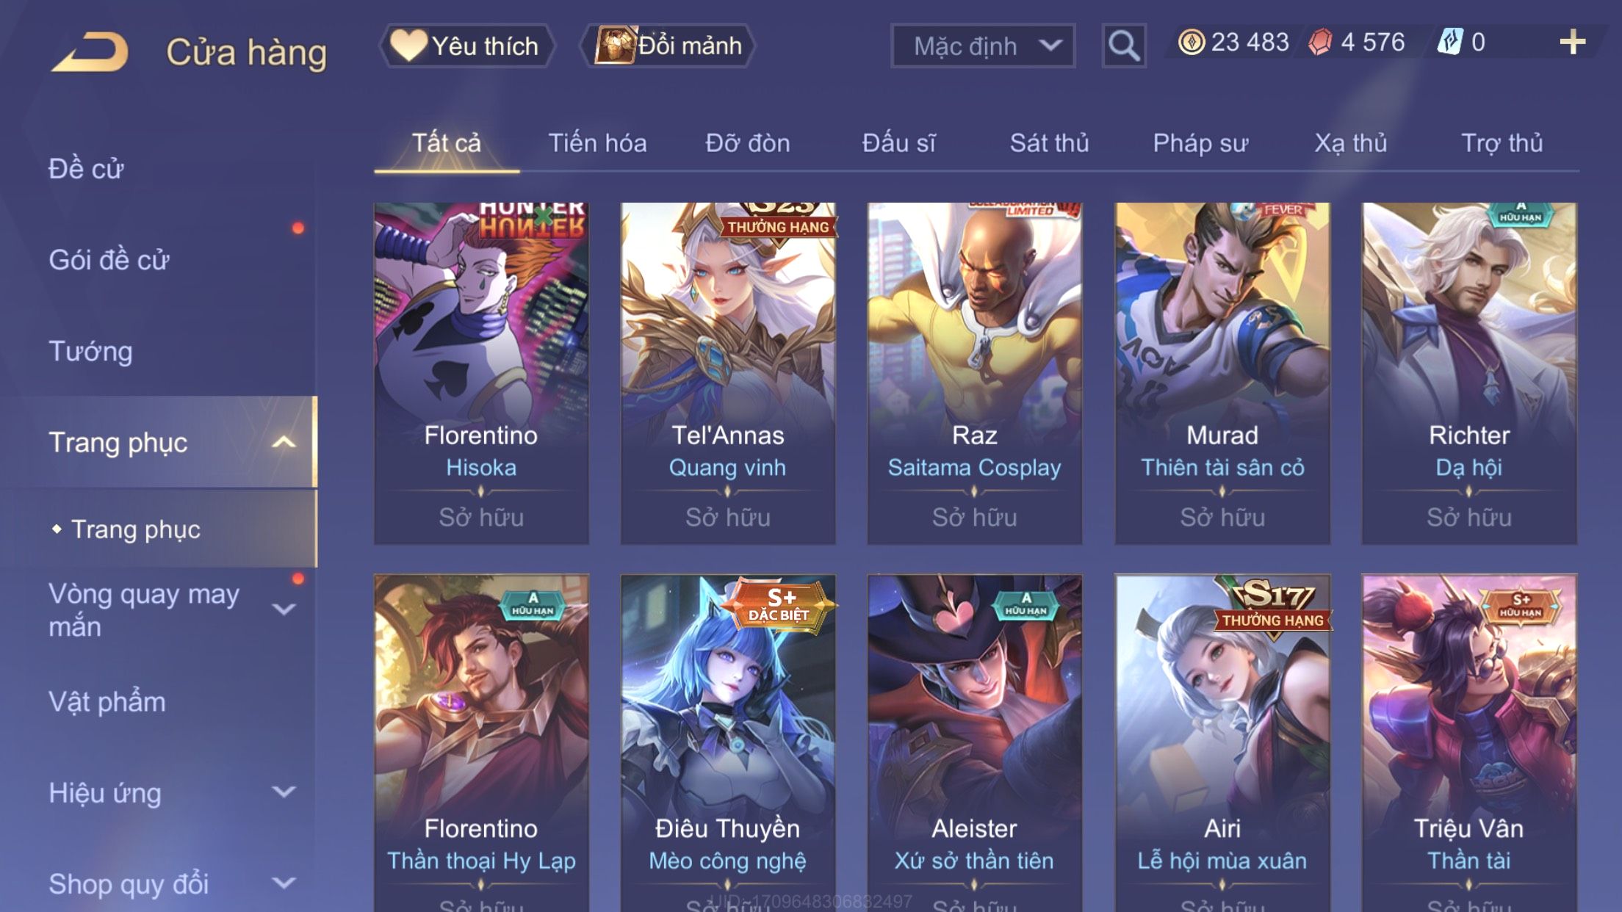Open Tướng in the sidebar
This screenshot has height=912, width=1622.
(x=90, y=351)
